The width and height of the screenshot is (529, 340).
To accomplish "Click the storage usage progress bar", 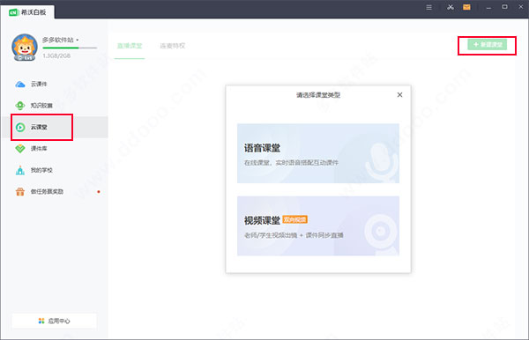I will point(70,48).
